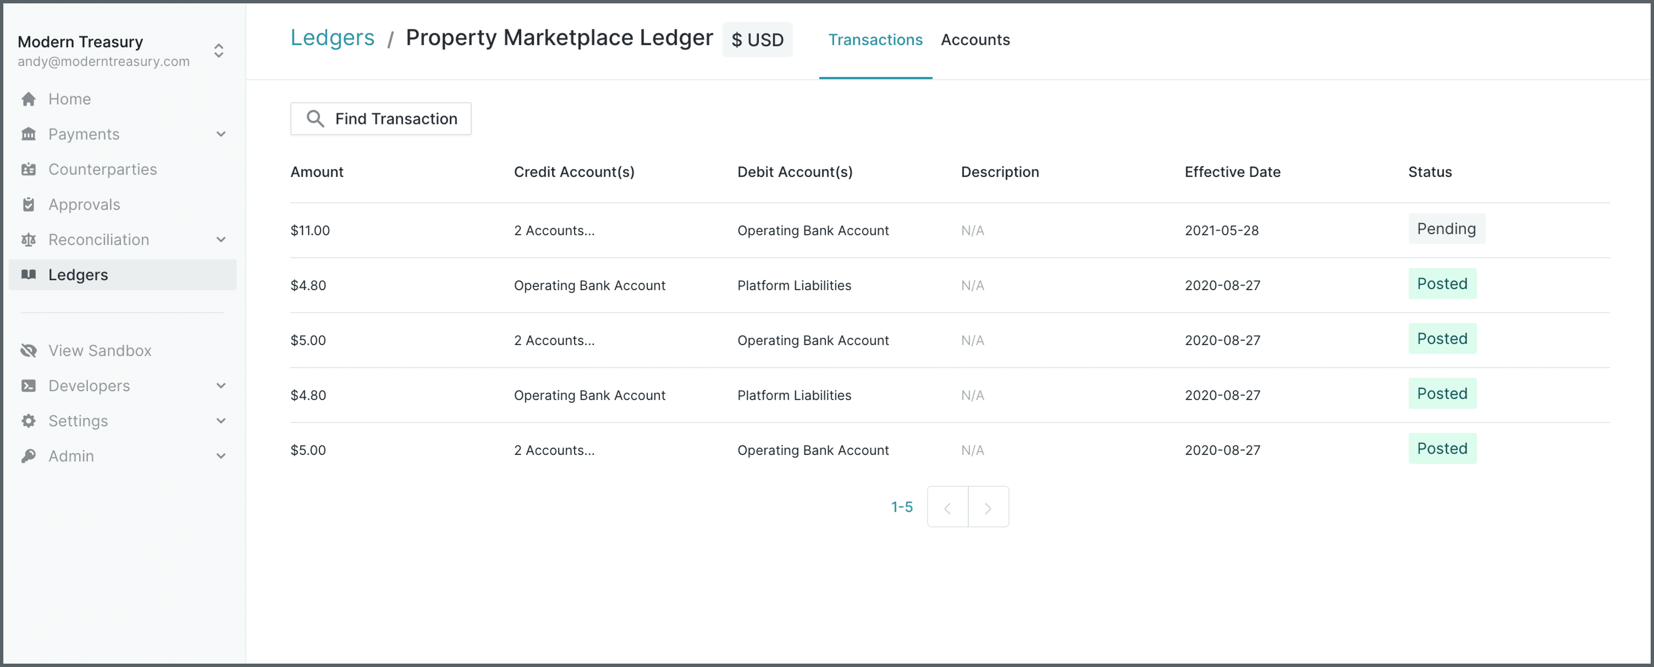Click the Find Transaction search field
This screenshot has height=667, width=1654.
point(381,119)
